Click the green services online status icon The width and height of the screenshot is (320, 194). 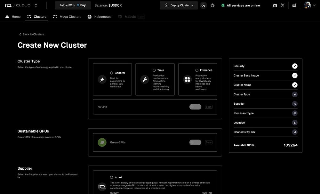tap(223, 5)
